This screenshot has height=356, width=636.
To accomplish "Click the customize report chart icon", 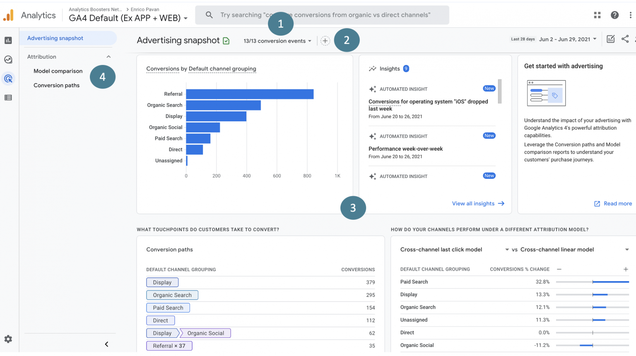I will (610, 39).
